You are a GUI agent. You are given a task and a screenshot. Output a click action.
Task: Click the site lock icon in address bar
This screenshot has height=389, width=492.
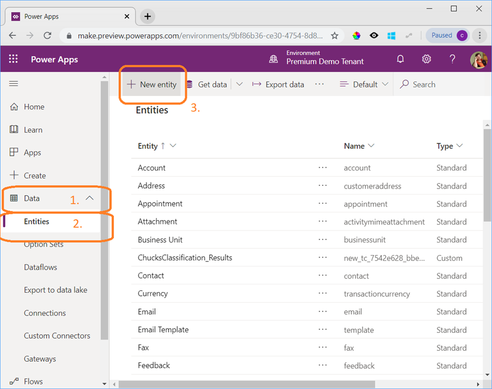coord(69,36)
